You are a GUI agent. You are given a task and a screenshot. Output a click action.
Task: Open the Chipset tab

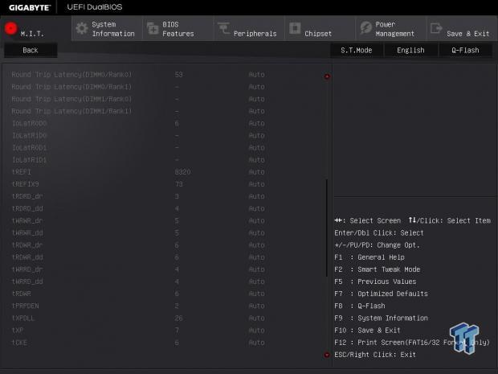pos(317,33)
